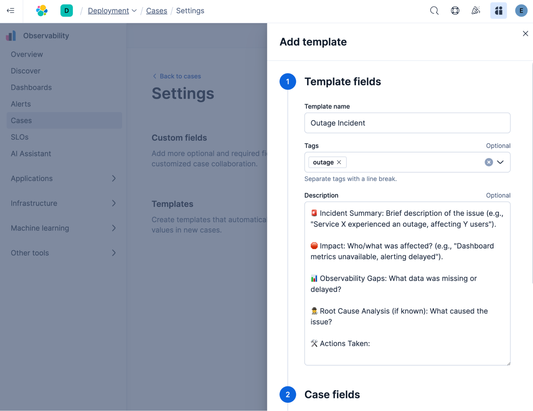The height and width of the screenshot is (411, 533).
Task: Open help using the life-ring icon
Action: pos(455,11)
